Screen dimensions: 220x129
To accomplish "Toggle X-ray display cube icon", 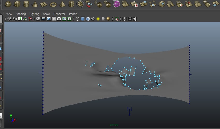I will 124,19.
